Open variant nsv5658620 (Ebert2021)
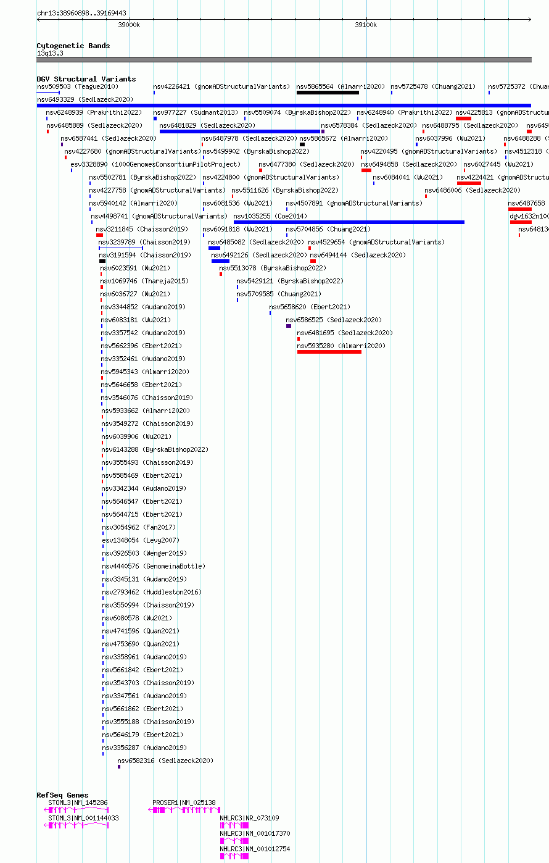Viewport: 549px width, 863px height. [x=310, y=307]
